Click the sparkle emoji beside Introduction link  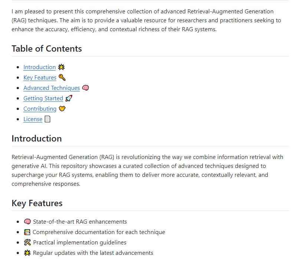pos(61,67)
